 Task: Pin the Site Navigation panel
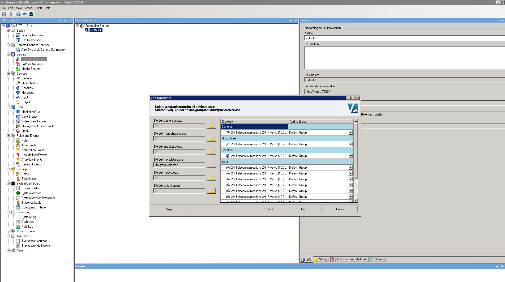(x=65, y=20)
